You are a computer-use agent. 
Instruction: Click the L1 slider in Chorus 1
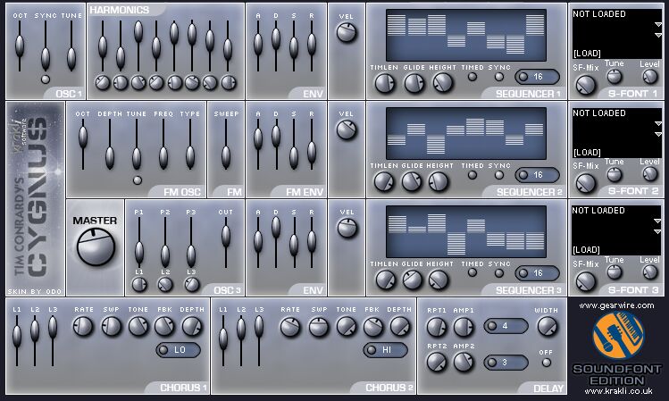click(x=17, y=340)
